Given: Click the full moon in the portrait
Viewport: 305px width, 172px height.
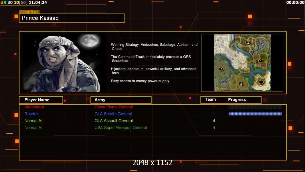Looking at the screenshot, I should (90, 40).
